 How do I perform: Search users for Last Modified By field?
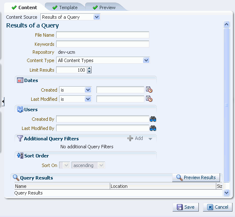click(x=153, y=128)
